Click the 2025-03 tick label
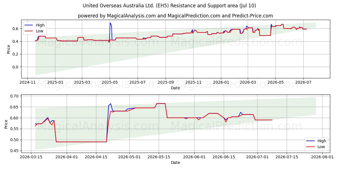339x169 pixels. [82, 82]
